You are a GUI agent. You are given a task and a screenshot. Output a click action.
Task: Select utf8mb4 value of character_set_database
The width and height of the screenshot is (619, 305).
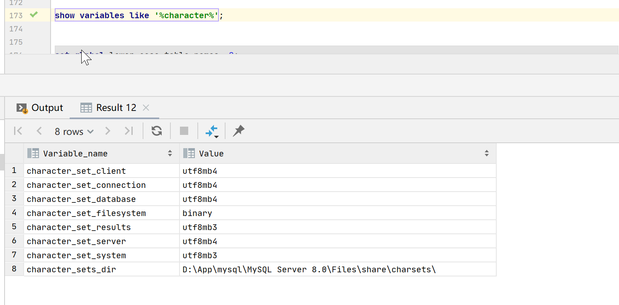(338, 199)
